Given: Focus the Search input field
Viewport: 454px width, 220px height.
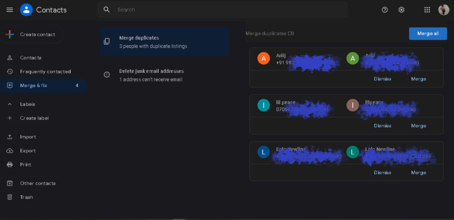Looking at the screenshot, I should pos(222,10).
